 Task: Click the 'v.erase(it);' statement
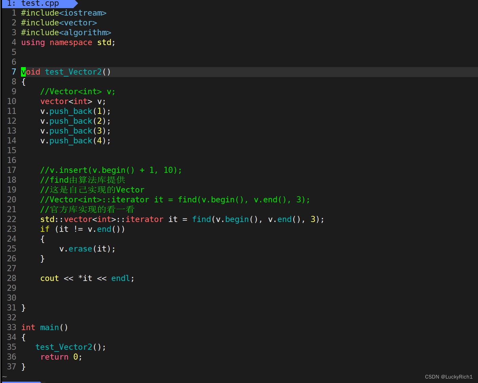tap(87, 249)
